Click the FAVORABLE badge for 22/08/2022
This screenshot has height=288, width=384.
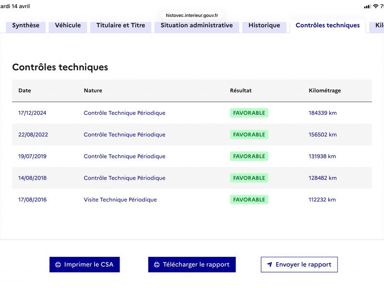(x=249, y=135)
